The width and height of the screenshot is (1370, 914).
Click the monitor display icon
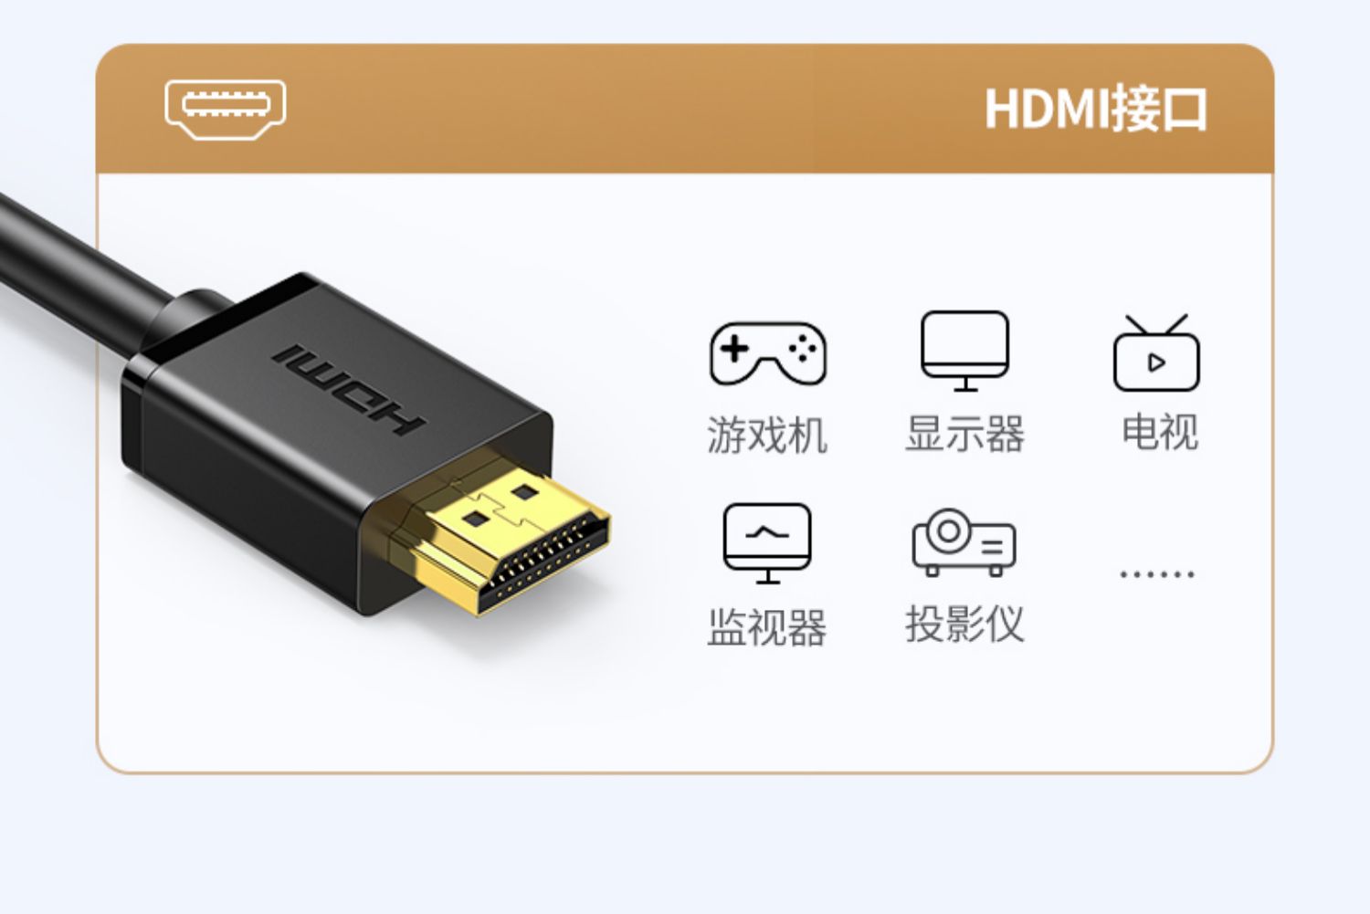point(965,351)
